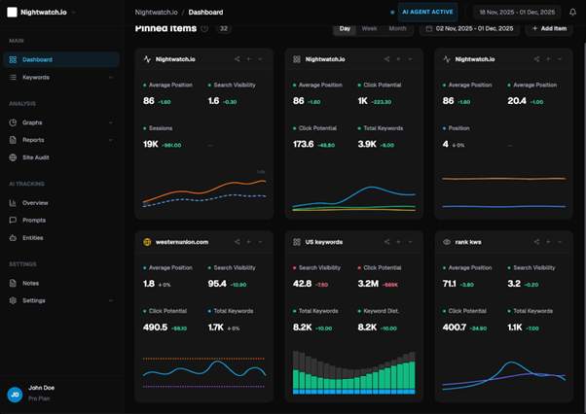The image size is (586, 414).
Task: Click the eye icon on rank kws card
Action: tap(447, 241)
